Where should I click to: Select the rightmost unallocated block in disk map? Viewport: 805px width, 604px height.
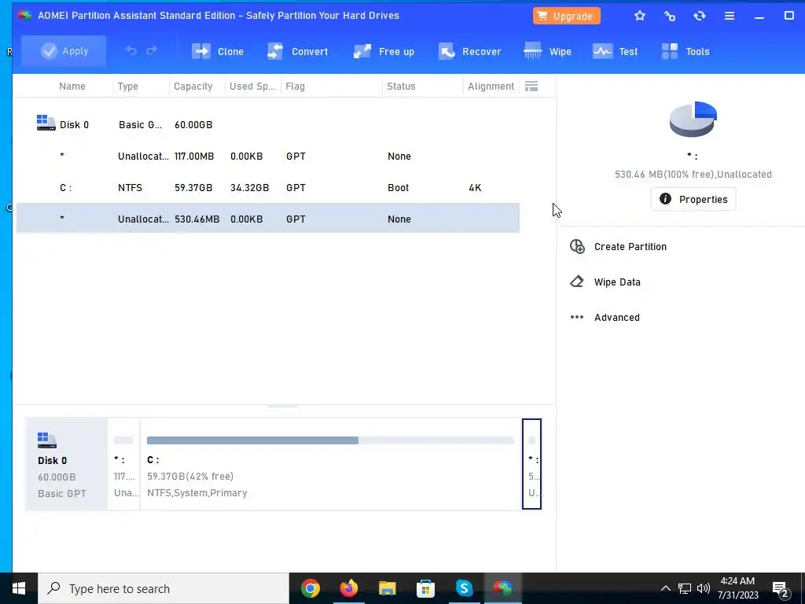[x=532, y=464]
